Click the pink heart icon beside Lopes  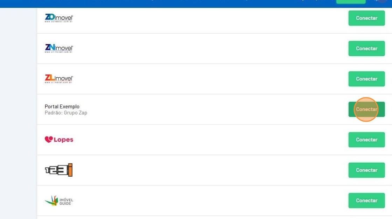pyautogui.click(x=49, y=140)
